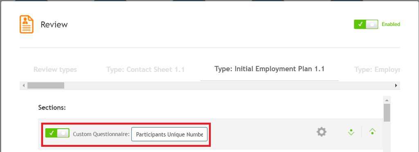This screenshot has height=152, width=419.
Task: Click the Custom Questionnaire label
Action: (x=101, y=134)
